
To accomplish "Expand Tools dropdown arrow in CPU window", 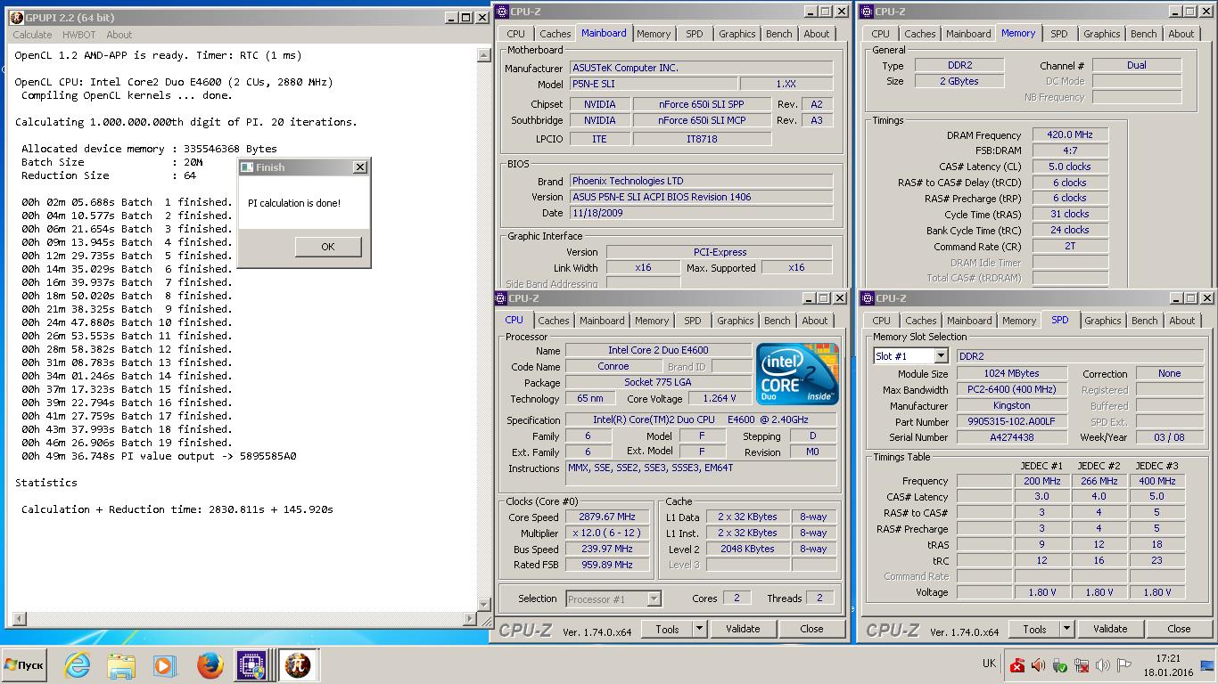I will tap(700, 629).
